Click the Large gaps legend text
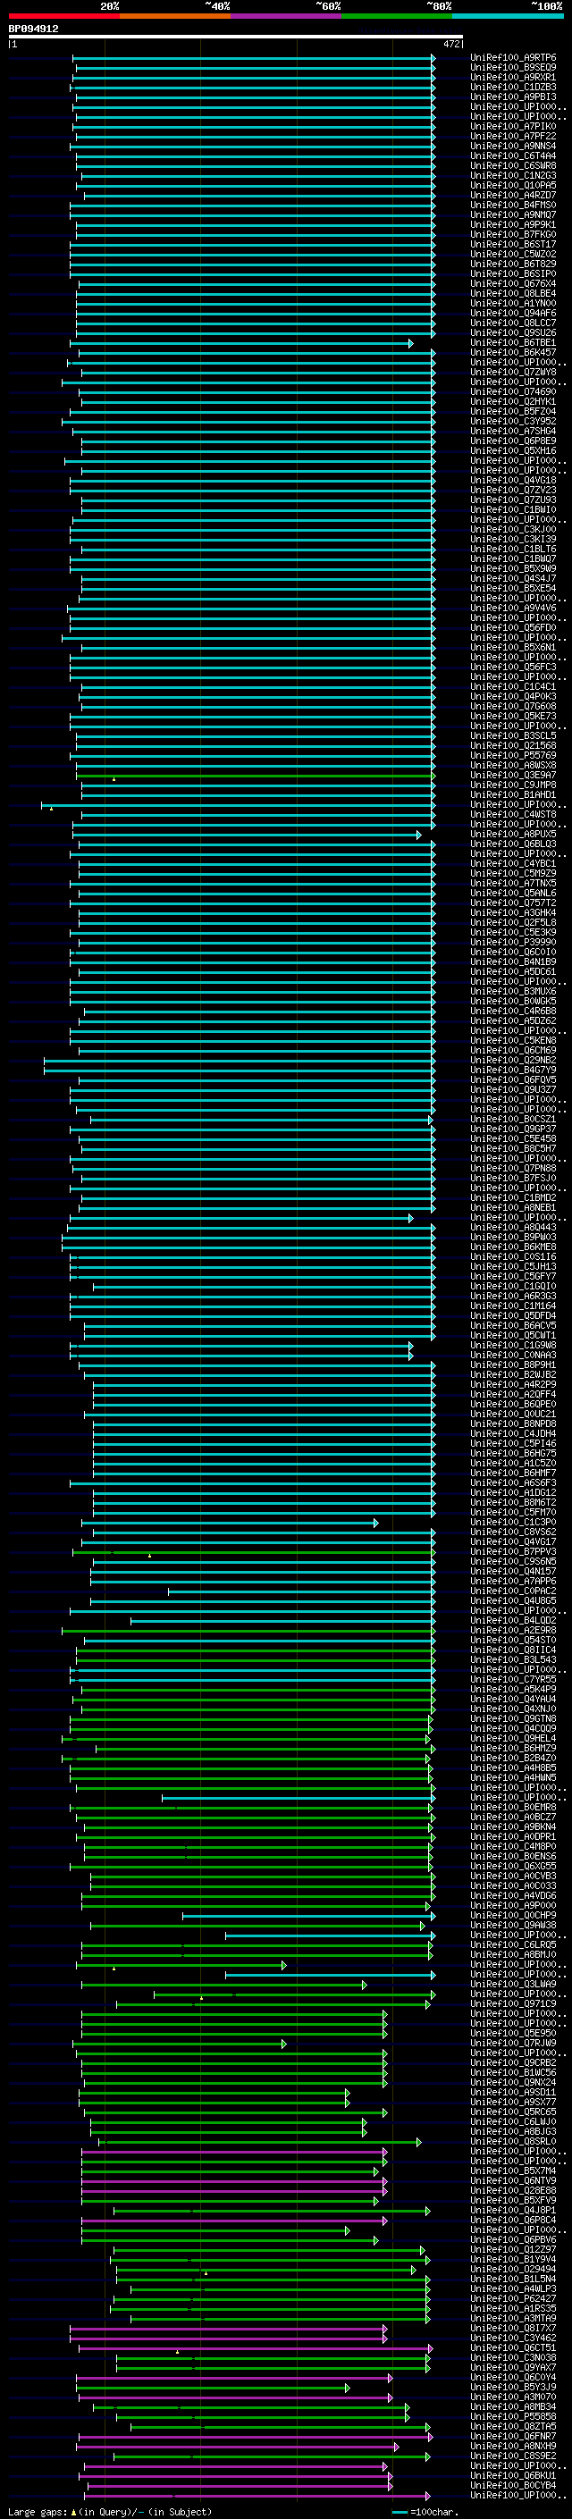Viewport: 572px width, 2519px height. [38, 2512]
